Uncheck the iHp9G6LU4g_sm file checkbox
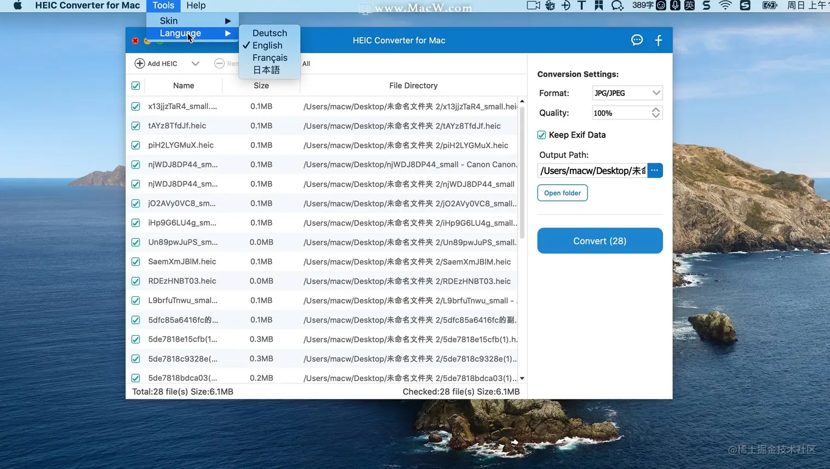 pyautogui.click(x=136, y=223)
